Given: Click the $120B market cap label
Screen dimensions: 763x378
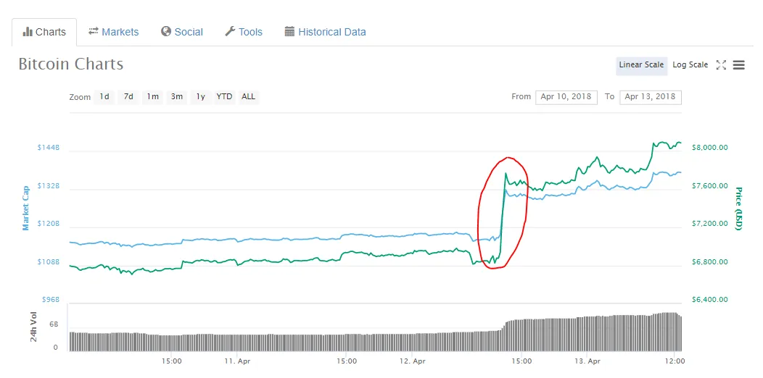Looking at the screenshot, I should (x=48, y=224).
